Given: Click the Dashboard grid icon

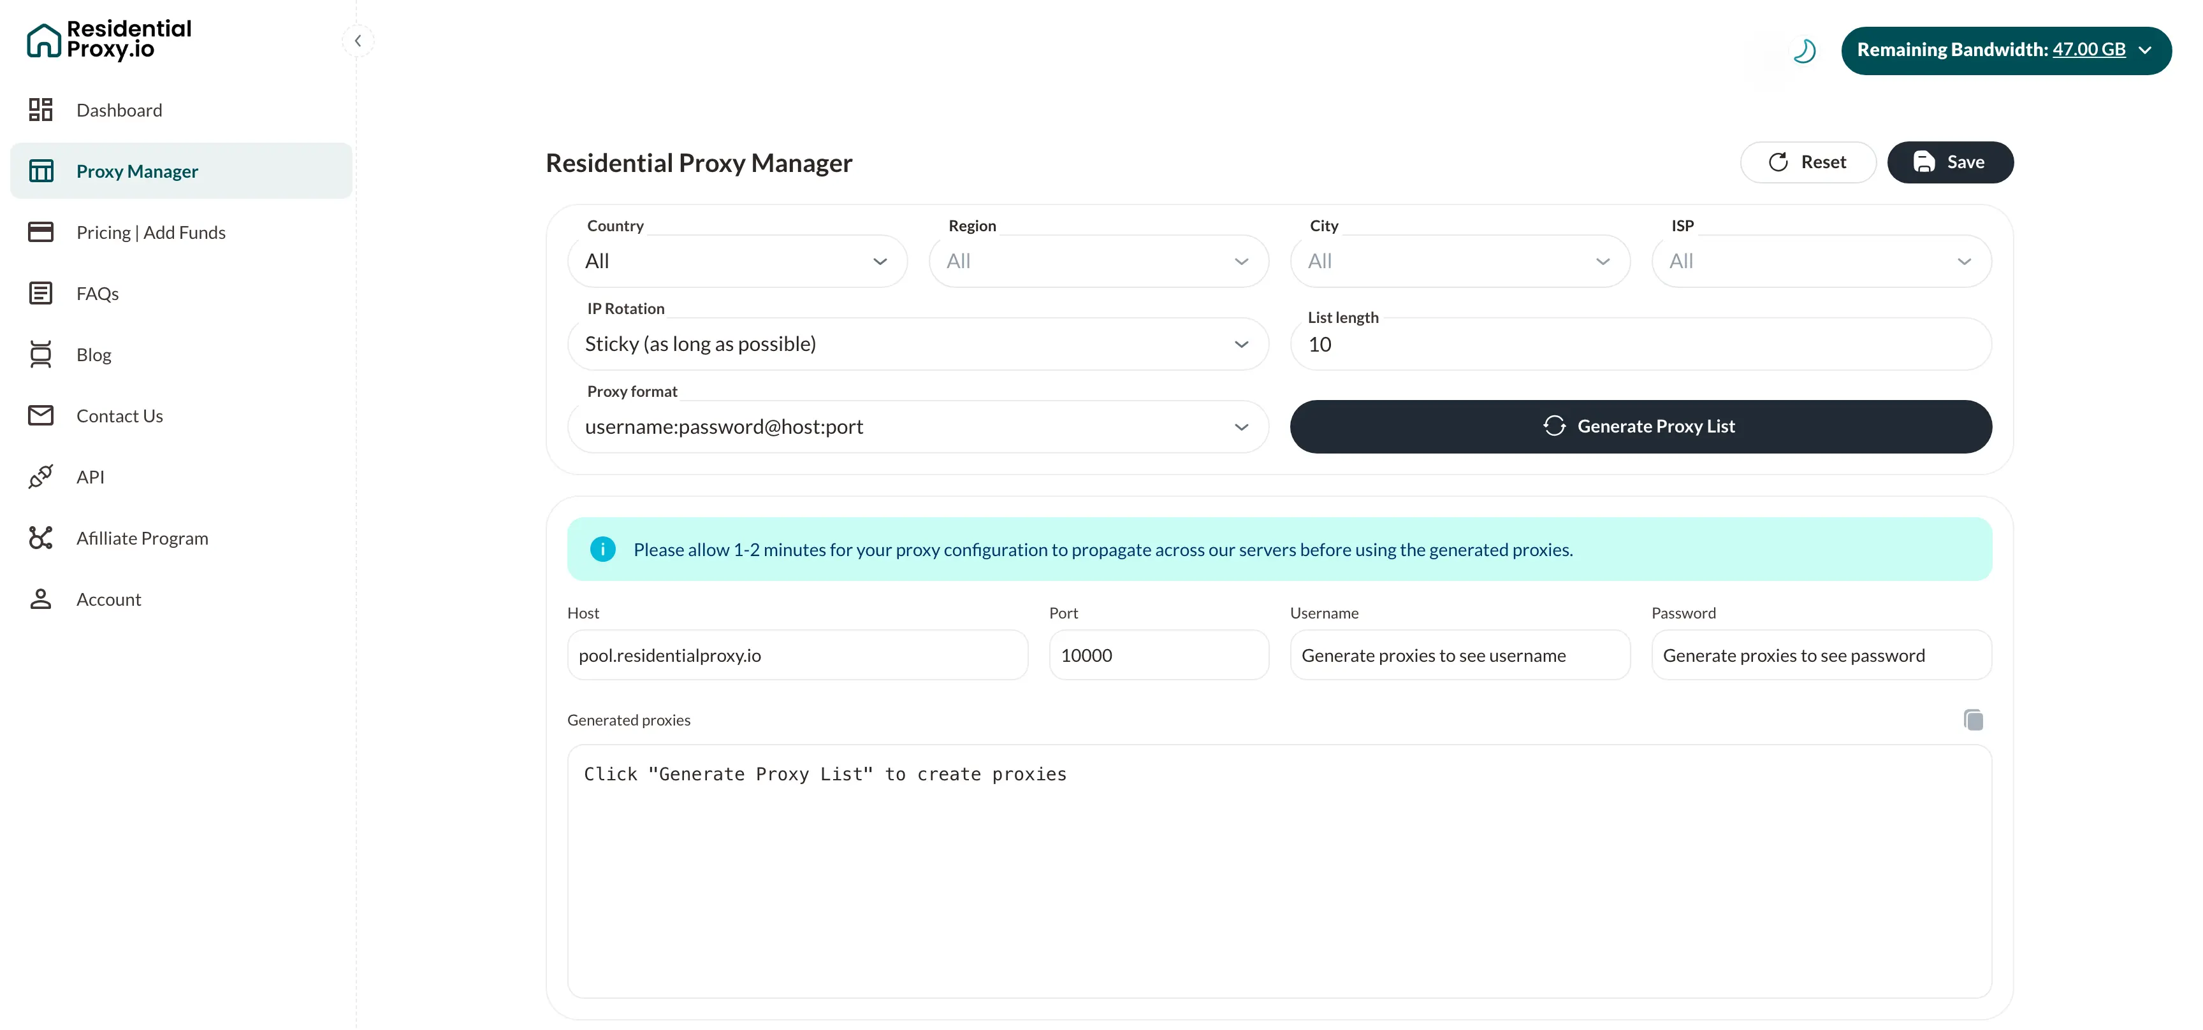Looking at the screenshot, I should 40,110.
